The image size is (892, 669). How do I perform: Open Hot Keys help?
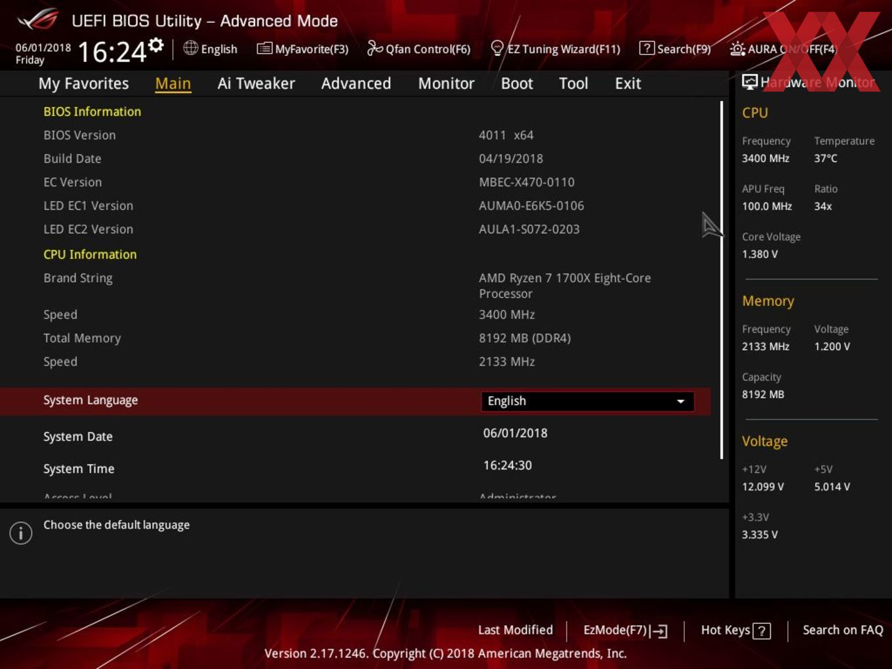tap(736, 630)
